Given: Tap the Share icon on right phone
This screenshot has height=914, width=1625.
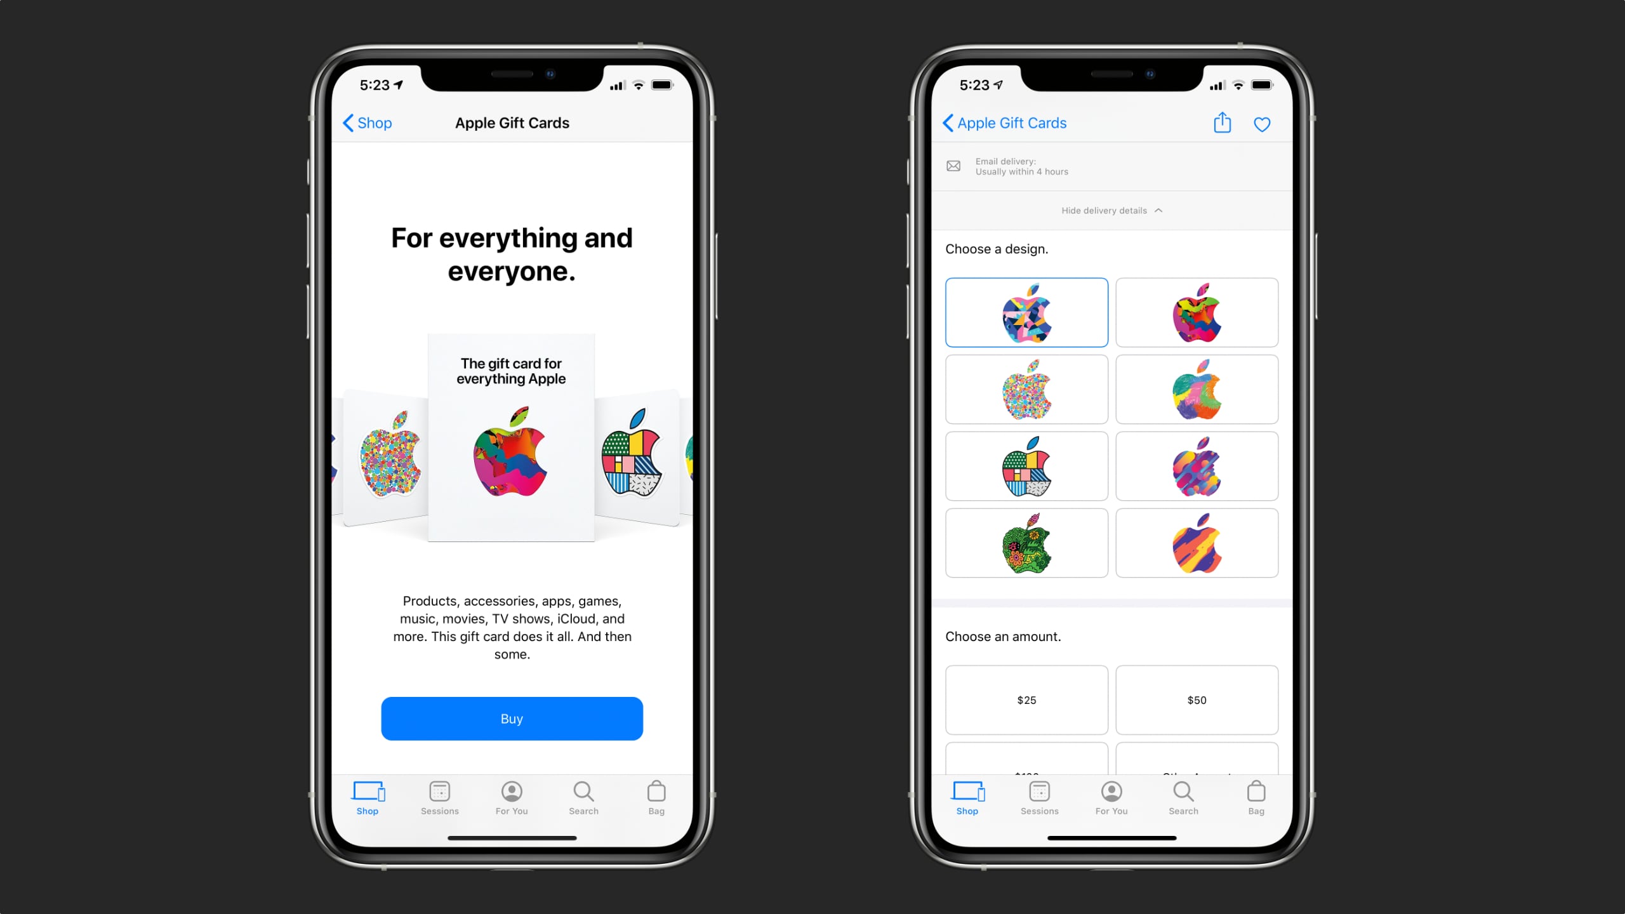Looking at the screenshot, I should [x=1222, y=123].
